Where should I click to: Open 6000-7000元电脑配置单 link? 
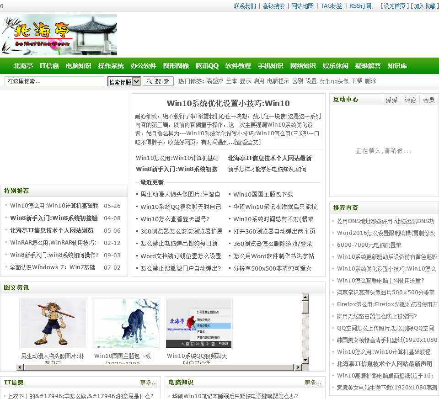[369, 245]
